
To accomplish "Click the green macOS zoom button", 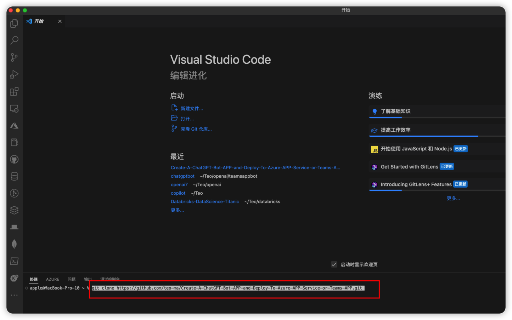I will tap(25, 10).
